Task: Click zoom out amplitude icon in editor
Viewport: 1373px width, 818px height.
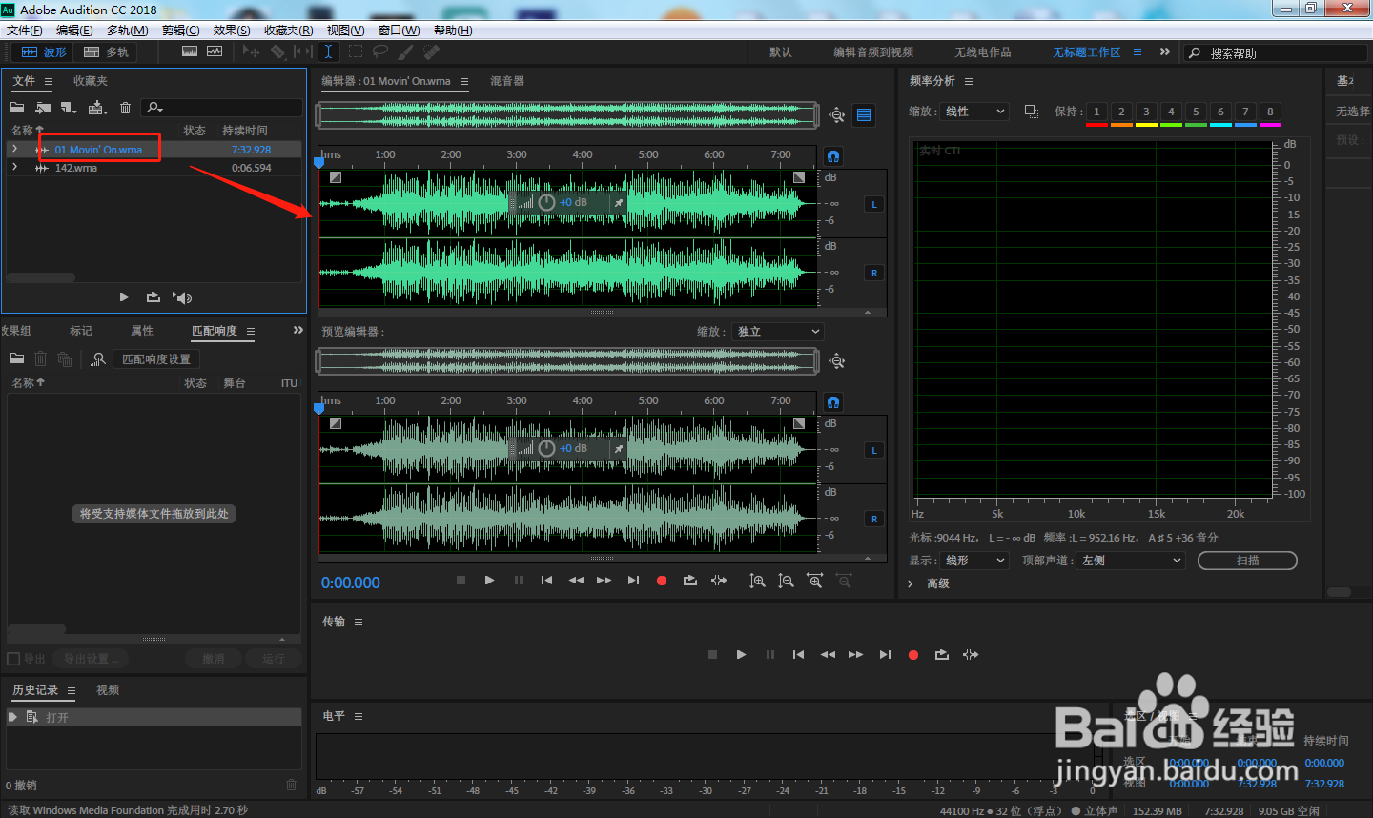Action: pos(786,581)
